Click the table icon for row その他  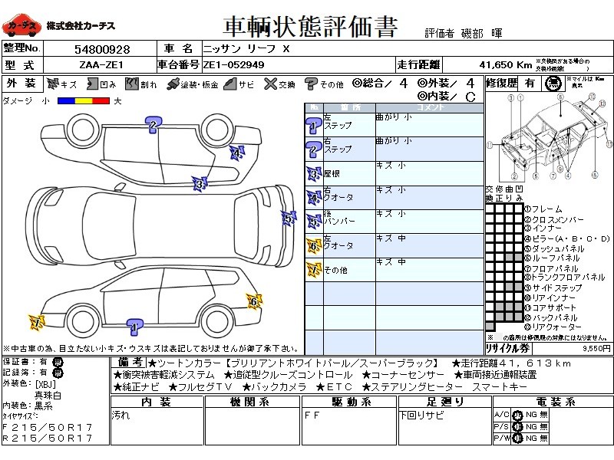coord(314,270)
